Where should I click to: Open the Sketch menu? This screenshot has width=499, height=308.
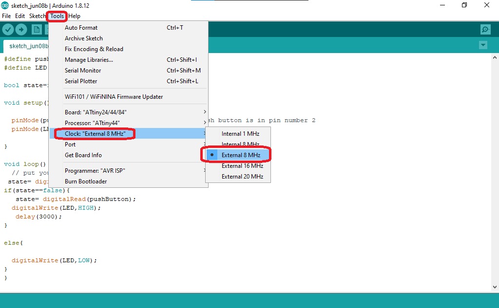click(x=37, y=16)
